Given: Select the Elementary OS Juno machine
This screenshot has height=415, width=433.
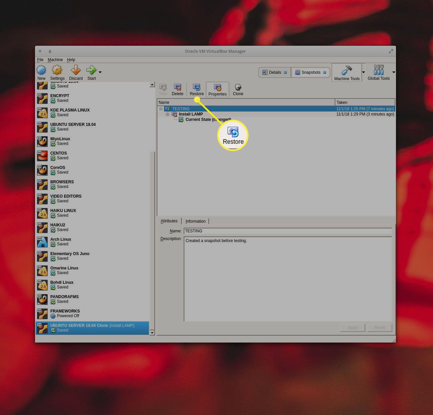Looking at the screenshot, I should [x=92, y=256].
